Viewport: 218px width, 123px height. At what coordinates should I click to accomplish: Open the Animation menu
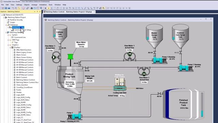(x=43, y=5)
